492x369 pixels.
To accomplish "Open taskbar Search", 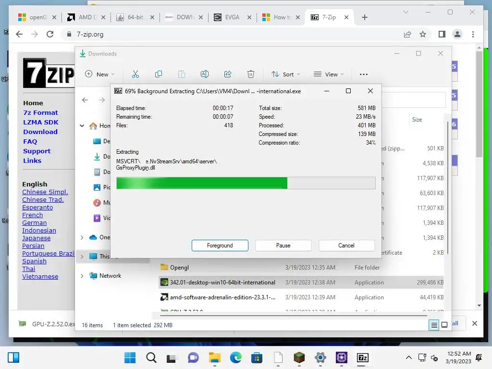I will tap(151, 357).
